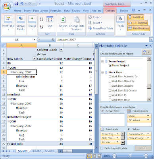Open the Person row field dropdown
Image resolution: width=154 pixels, height=159 pixels.
click(117, 142)
